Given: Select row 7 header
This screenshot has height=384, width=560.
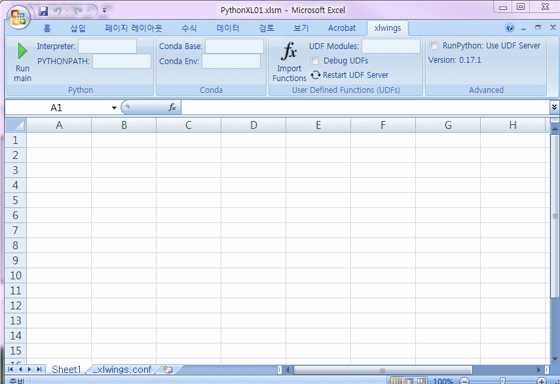Looking at the screenshot, I should click(15, 230).
